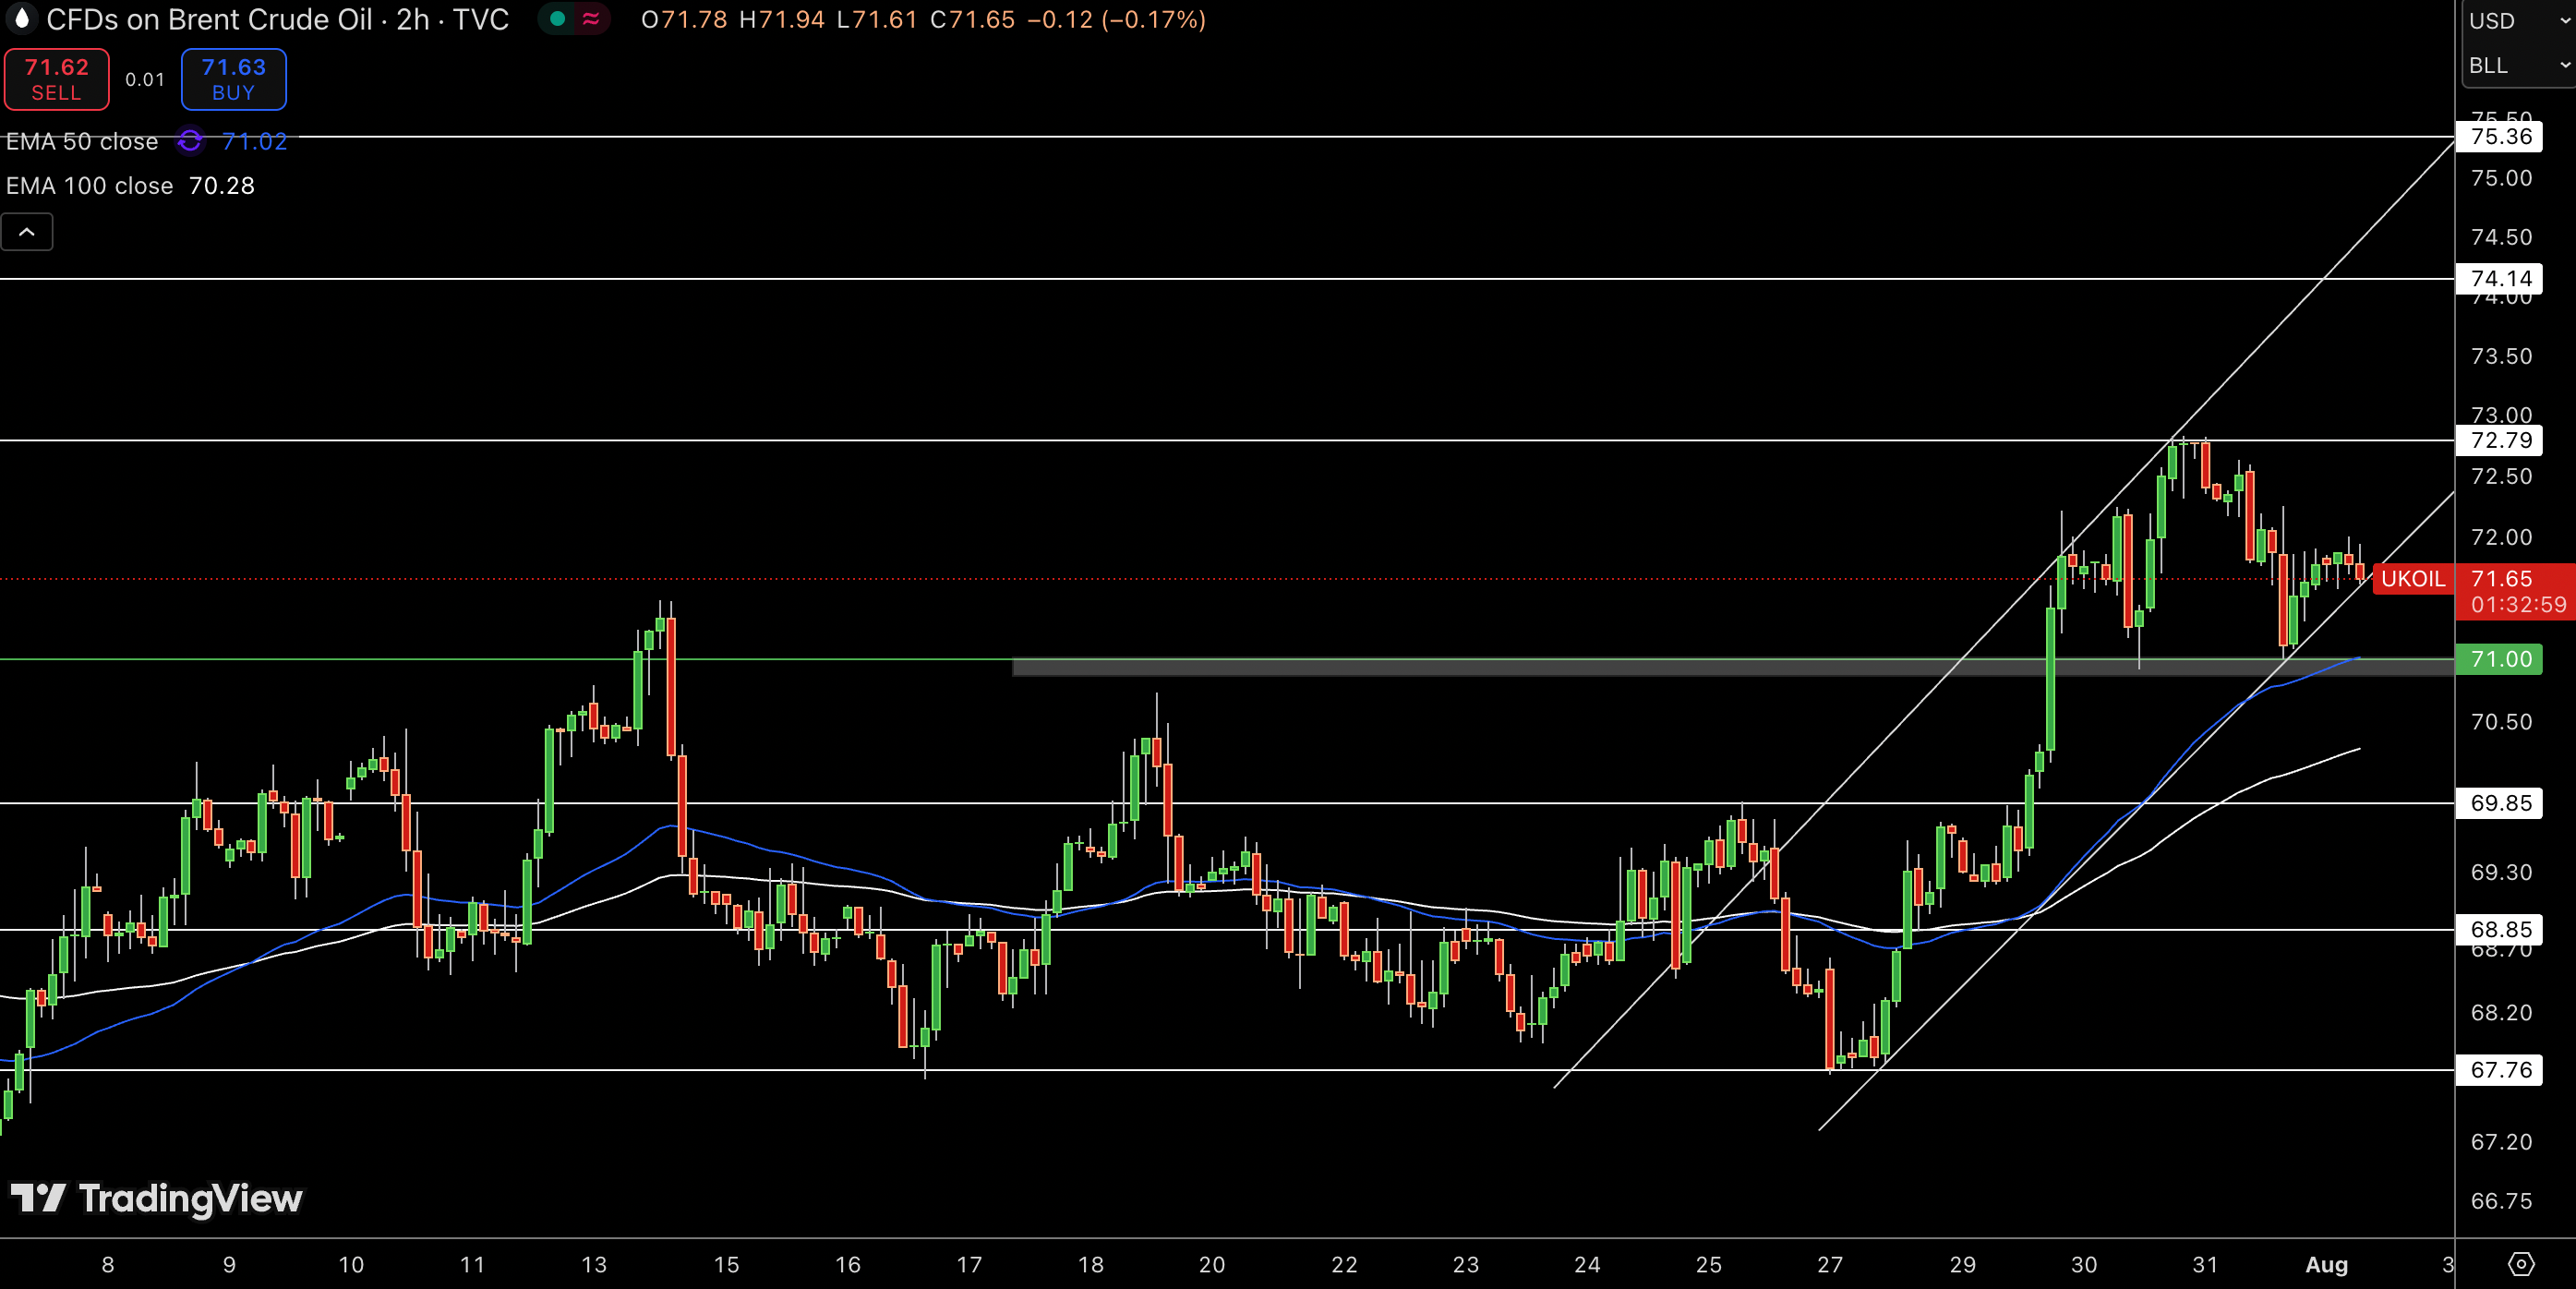
Task: Click the red 71.65 current price label
Action: [x=2501, y=579]
